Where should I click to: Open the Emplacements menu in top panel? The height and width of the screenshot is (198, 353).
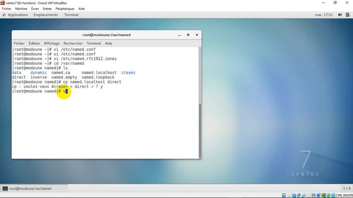pos(46,15)
